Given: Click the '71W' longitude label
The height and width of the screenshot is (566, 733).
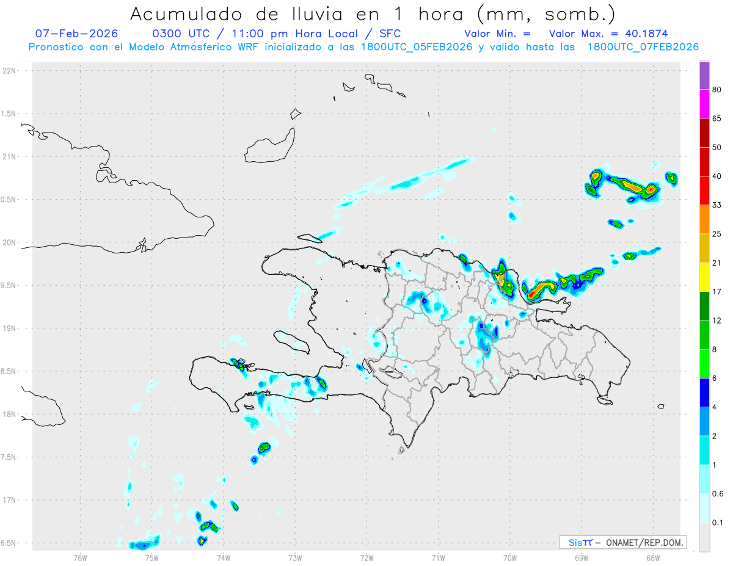Looking at the screenshot, I should click(x=438, y=557).
